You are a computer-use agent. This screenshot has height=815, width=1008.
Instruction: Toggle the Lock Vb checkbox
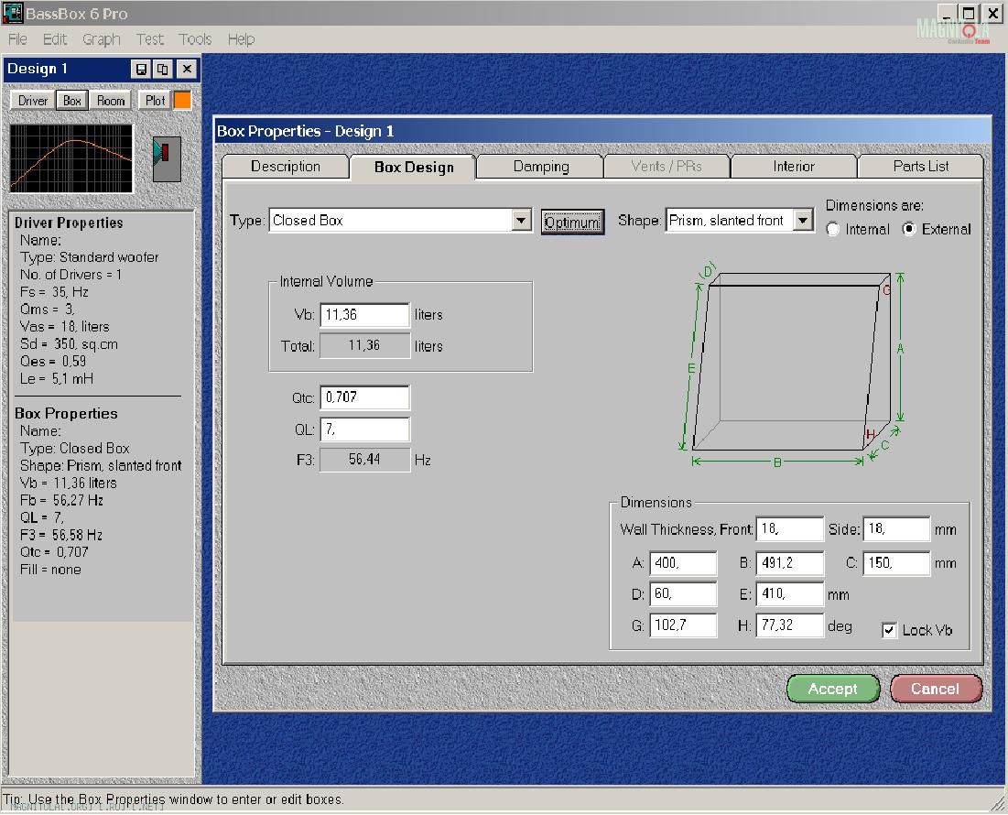889,630
